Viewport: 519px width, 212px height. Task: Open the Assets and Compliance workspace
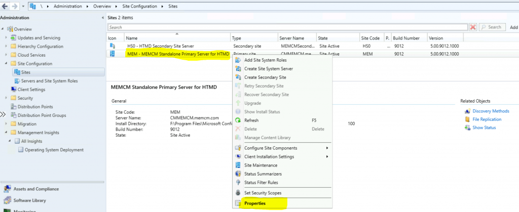[x=36, y=189]
